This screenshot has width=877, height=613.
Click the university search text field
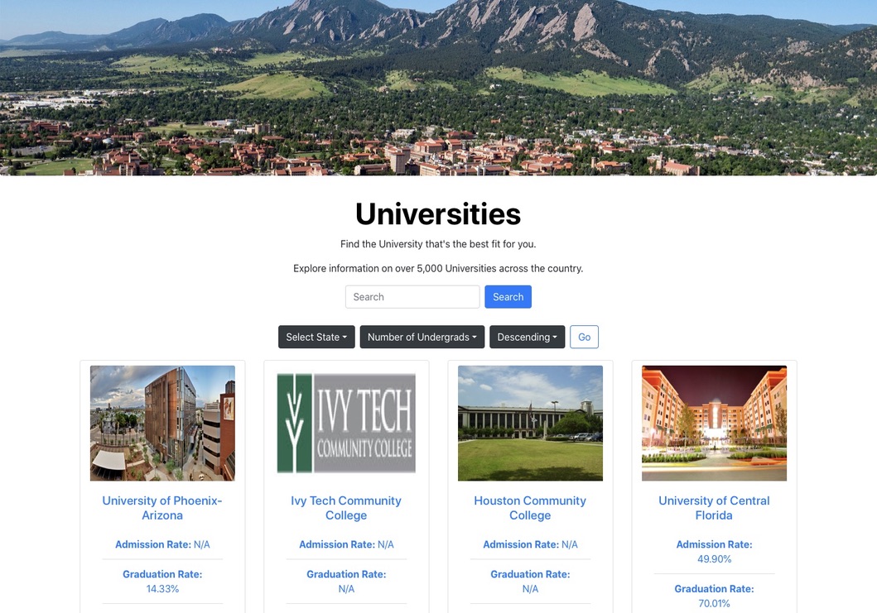point(412,297)
